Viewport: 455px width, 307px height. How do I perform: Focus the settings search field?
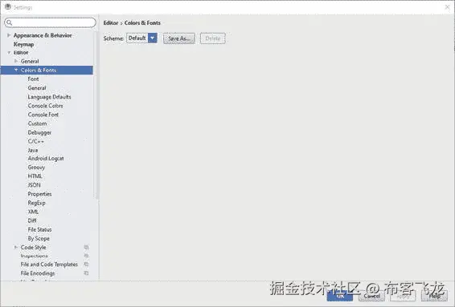[50, 22]
